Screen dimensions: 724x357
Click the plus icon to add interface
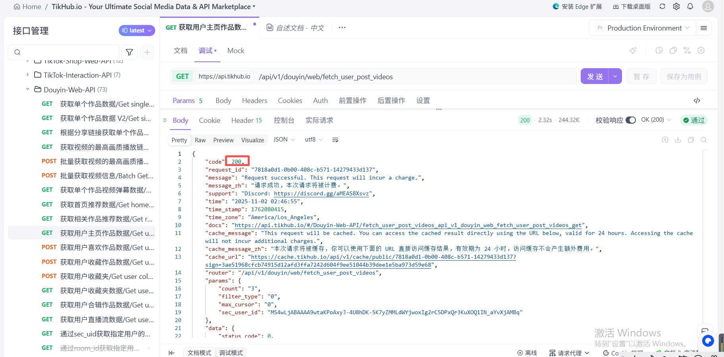[147, 52]
